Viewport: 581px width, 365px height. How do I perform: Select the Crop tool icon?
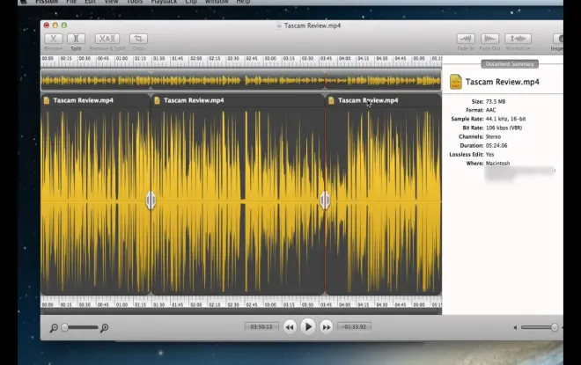pos(138,39)
